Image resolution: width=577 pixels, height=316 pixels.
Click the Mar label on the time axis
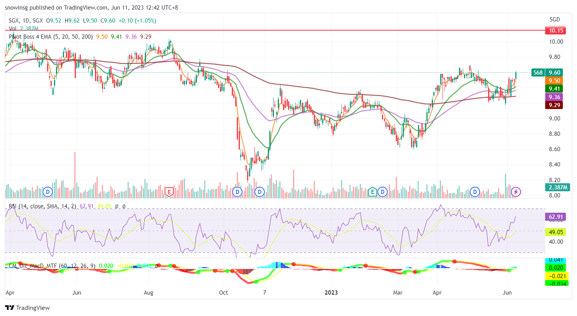(398, 293)
